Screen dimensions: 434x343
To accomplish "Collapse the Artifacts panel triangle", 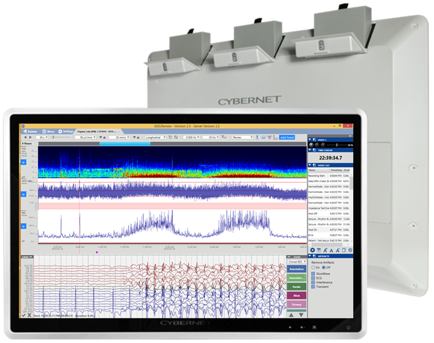I will pos(310,256).
